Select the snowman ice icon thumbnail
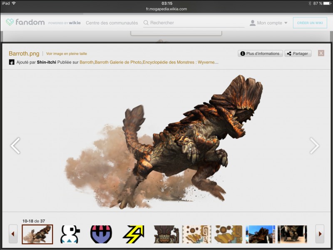The height and width of the screenshot is (250, 333). [x=70, y=234]
